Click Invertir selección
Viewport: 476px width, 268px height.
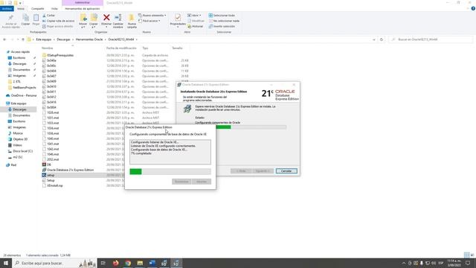[222, 27]
